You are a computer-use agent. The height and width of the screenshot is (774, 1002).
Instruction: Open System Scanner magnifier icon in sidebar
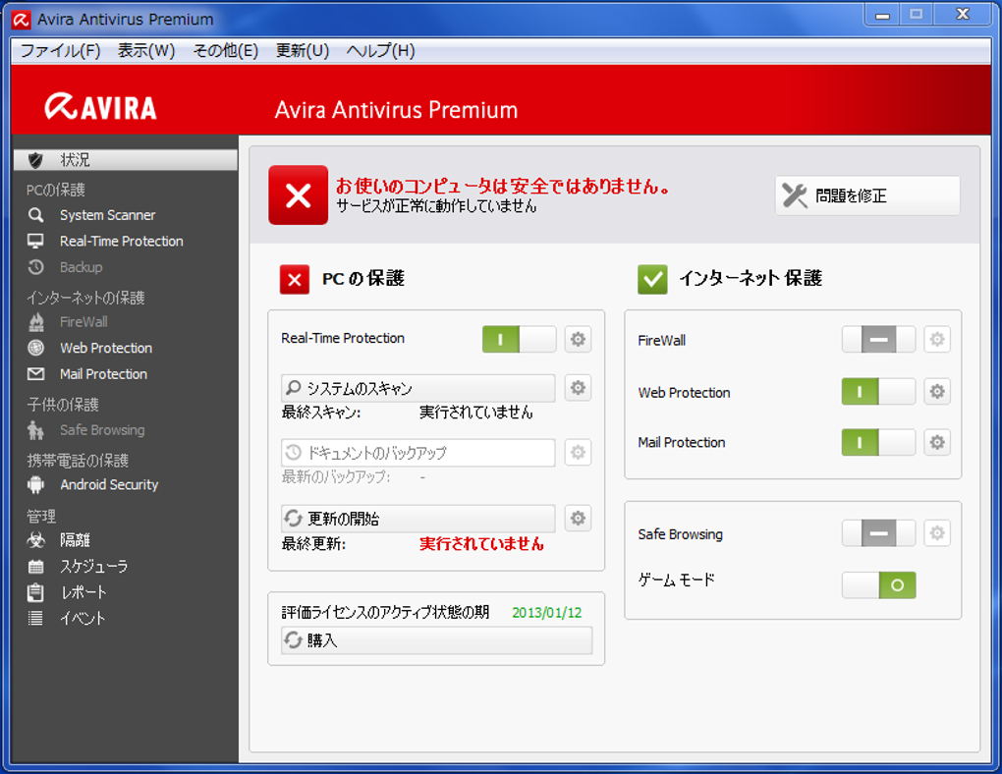click(x=35, y=215)
